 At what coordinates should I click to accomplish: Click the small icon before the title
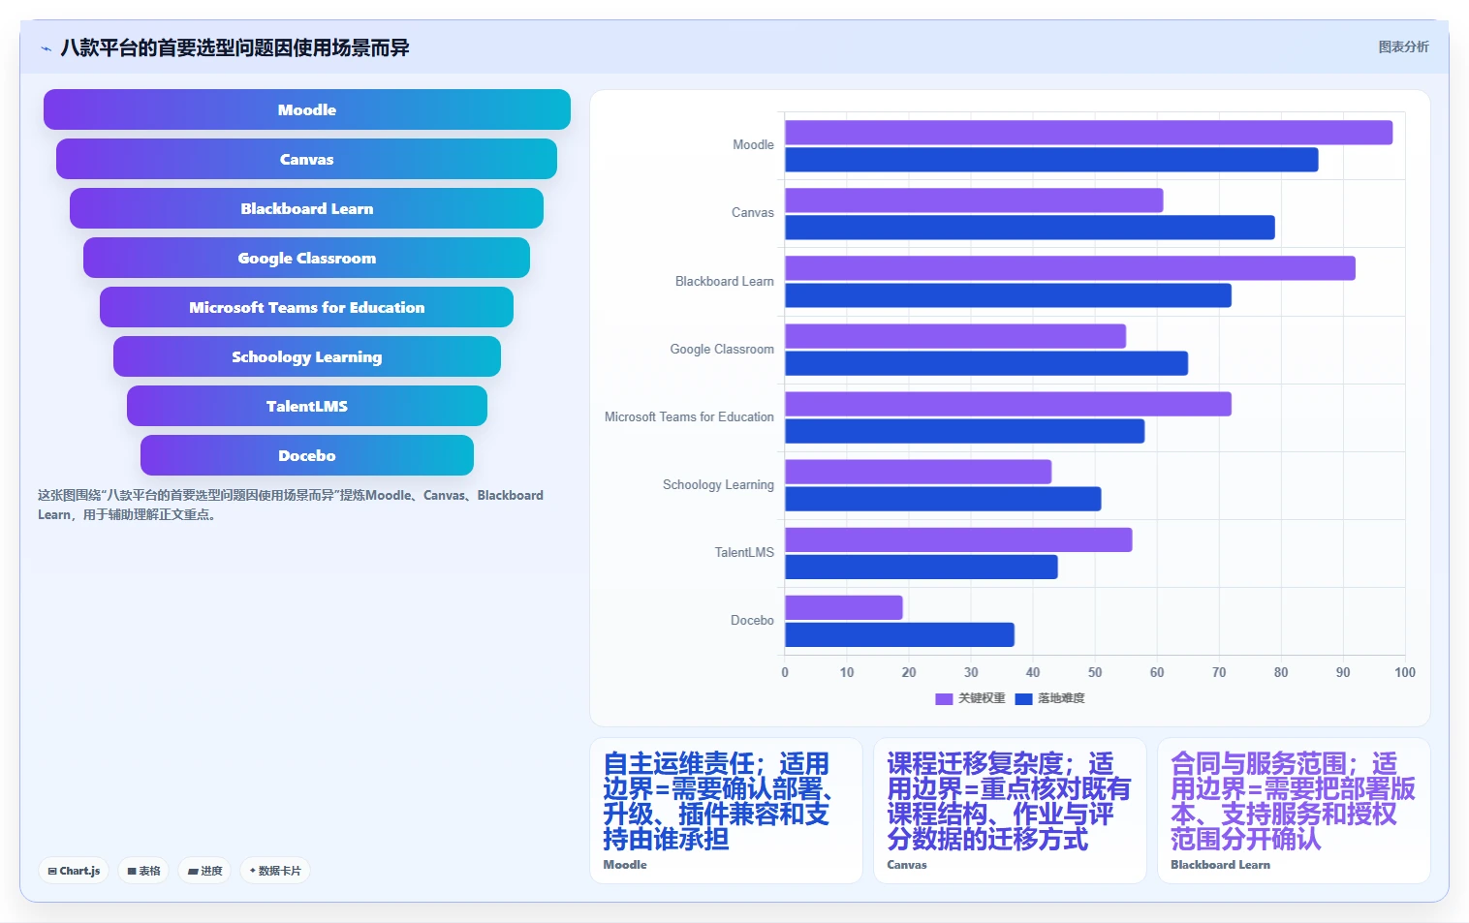point(46,48)
